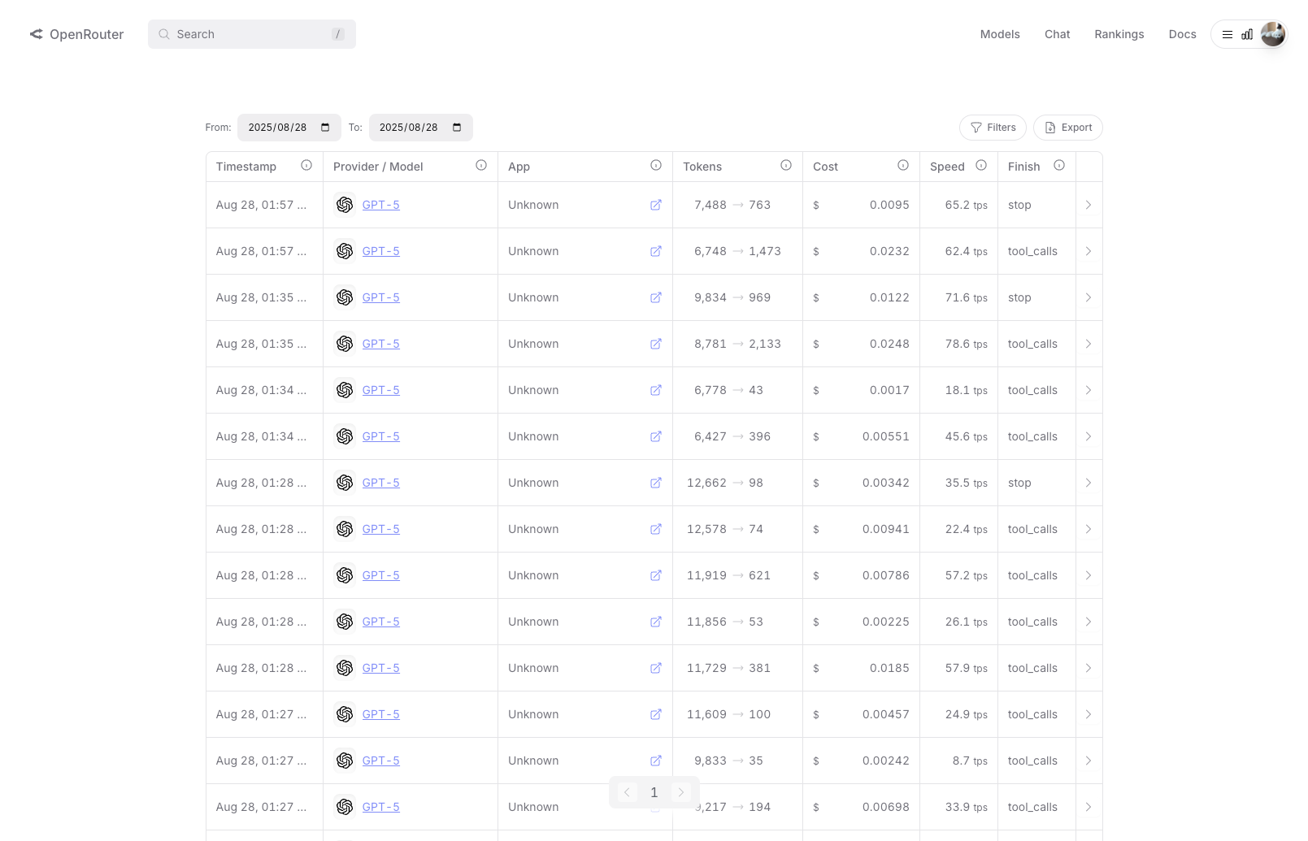Screen dimensions: 1308x841
Task: Open external app link in the $0.00786 row
Action: coord(656,575)
